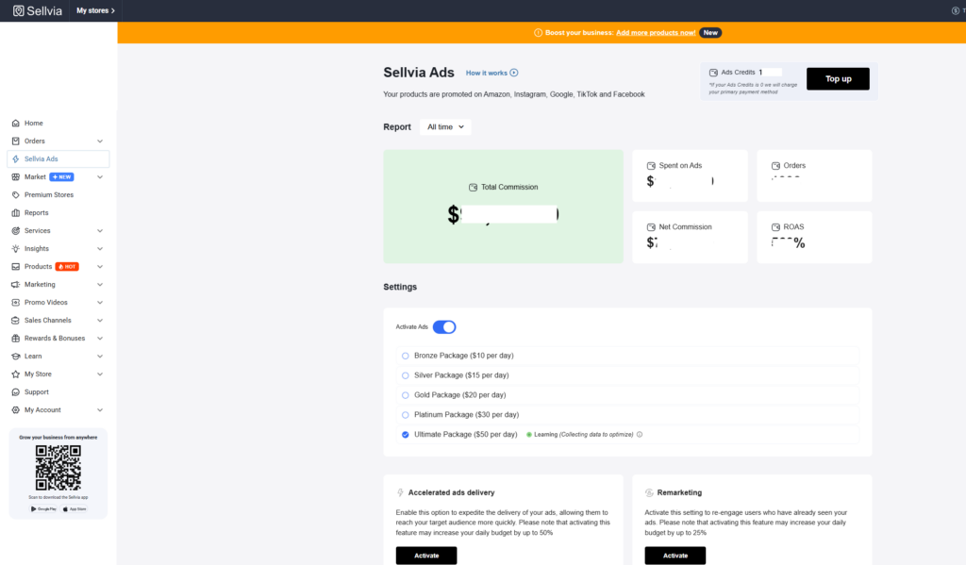Image resolution: width=966 pixels, height=565 pixels.
Task: Click the Sales Channels icon
Action: tap(15, 321)
